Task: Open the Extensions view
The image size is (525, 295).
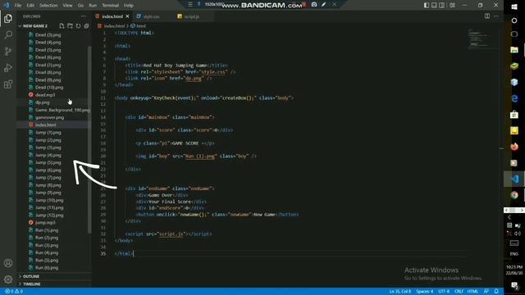Action: [8, 84]
